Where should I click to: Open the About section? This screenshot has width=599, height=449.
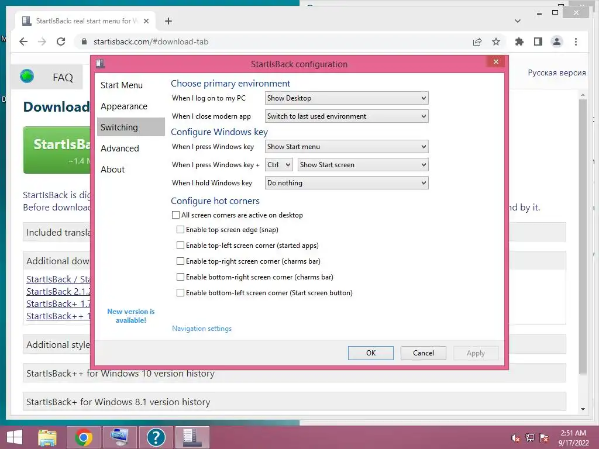pyautogui.click(x=130, y=169)
